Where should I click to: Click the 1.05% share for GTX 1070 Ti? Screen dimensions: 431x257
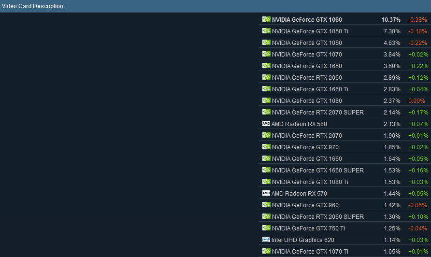(392, 252)
